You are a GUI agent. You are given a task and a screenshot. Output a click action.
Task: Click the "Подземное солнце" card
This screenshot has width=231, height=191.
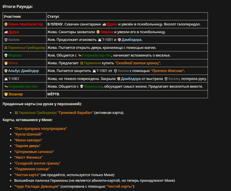(32, 169)
